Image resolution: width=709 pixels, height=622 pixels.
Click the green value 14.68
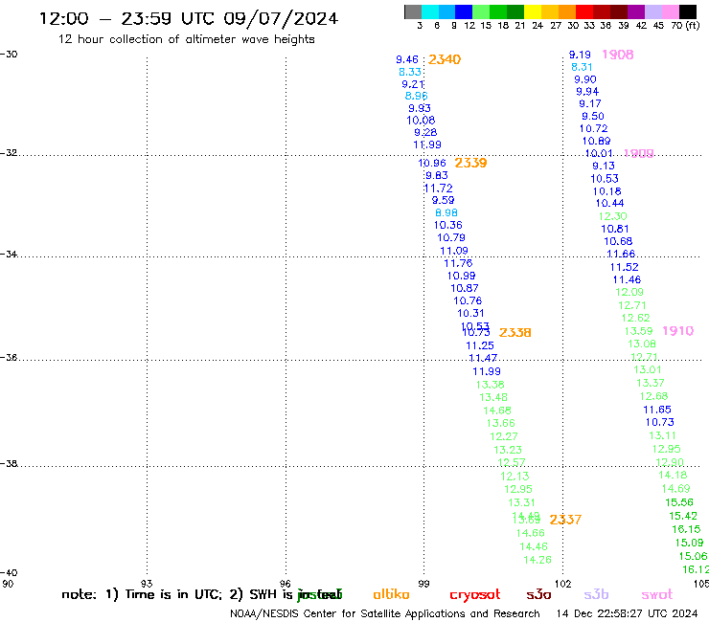(497, 411)
